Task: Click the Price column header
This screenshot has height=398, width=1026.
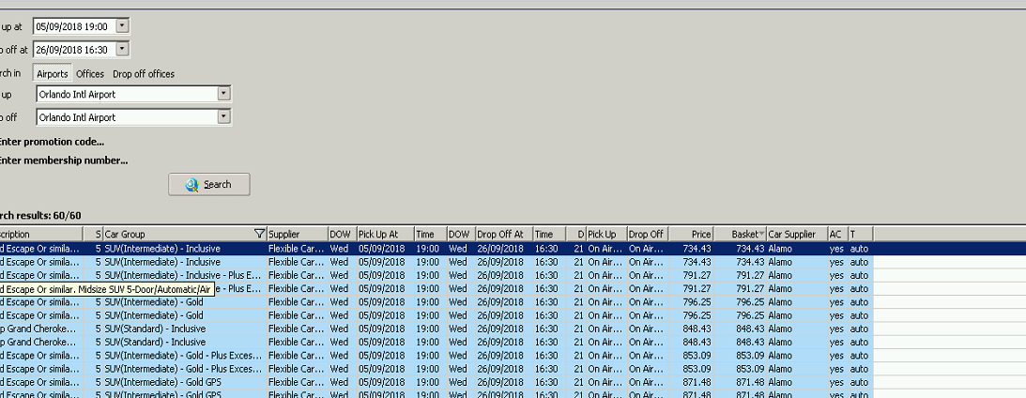Action: pos(690,234)
